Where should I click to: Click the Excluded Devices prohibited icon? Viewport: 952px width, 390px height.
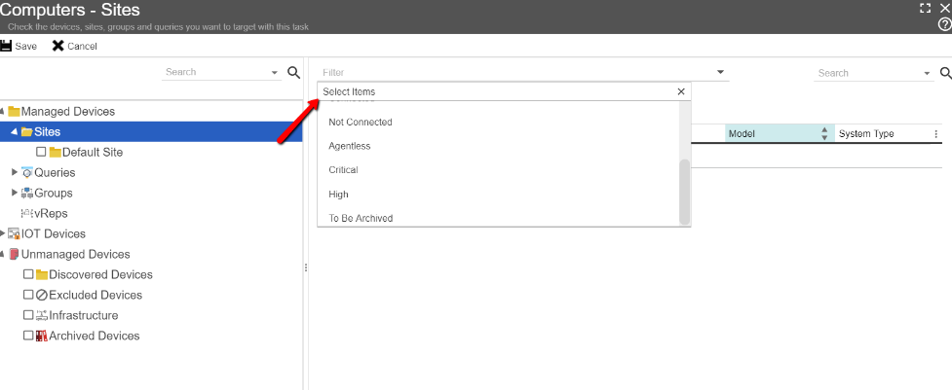[x=42, y=295]
